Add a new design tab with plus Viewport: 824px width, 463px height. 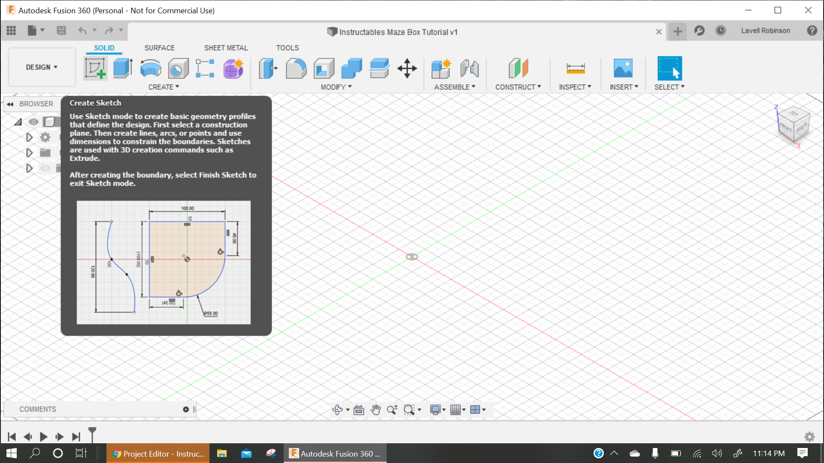pyautogui.click(x=678, y=31)
